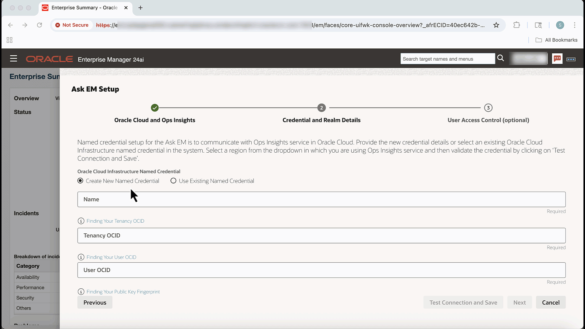This screenshot has width=585, height=329.
Task: Click info icon beside Finding Your User OCID
Action: (x=81, y=257)
